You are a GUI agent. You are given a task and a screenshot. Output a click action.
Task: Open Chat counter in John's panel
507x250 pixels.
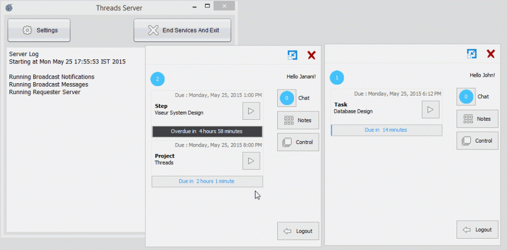(x=465, y=97)
